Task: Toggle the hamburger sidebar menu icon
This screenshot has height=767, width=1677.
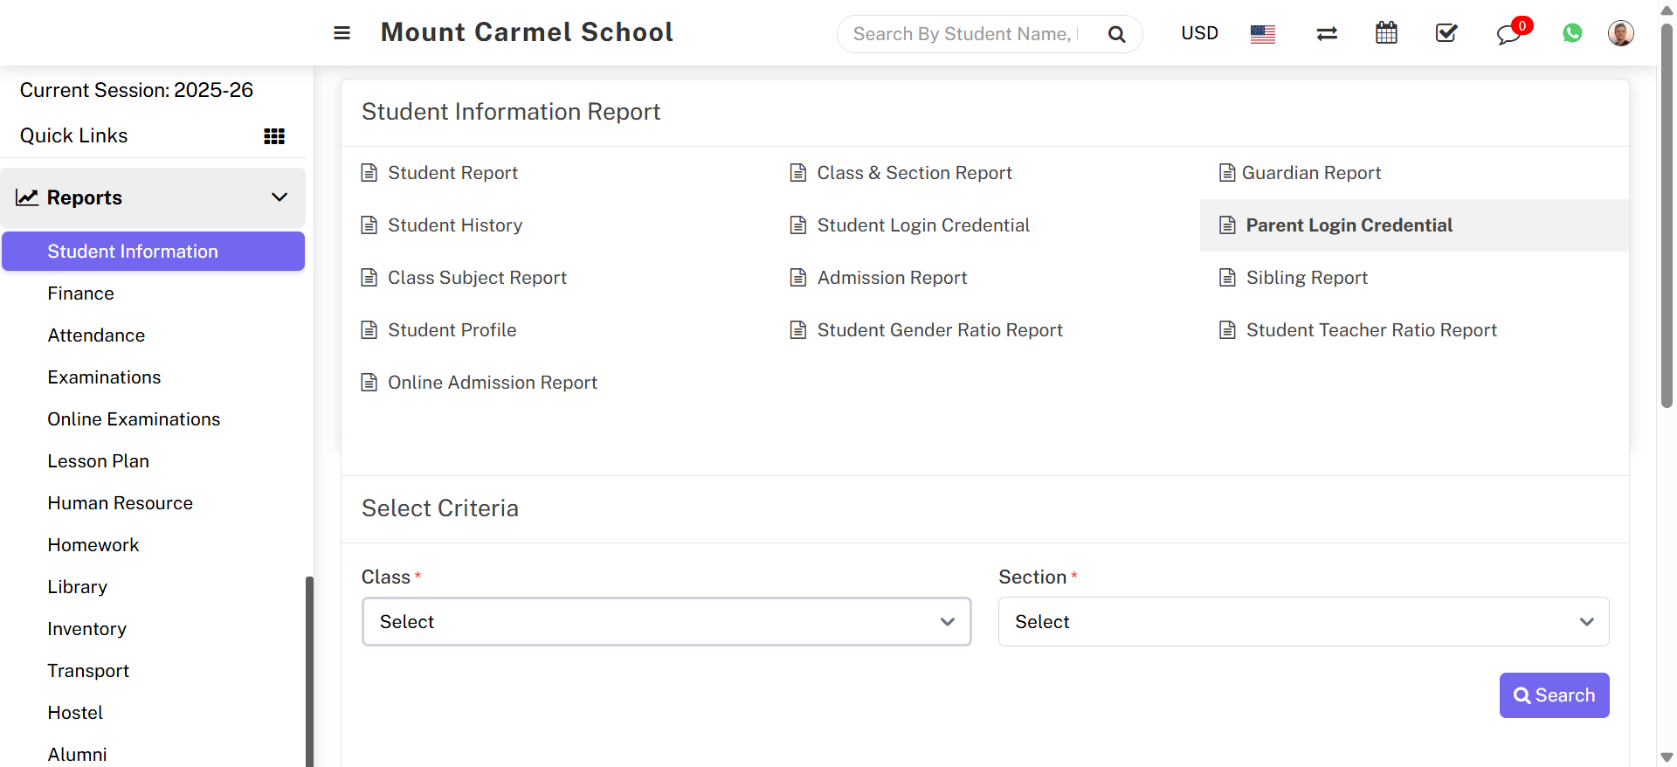Action: (x=342, y=33)
